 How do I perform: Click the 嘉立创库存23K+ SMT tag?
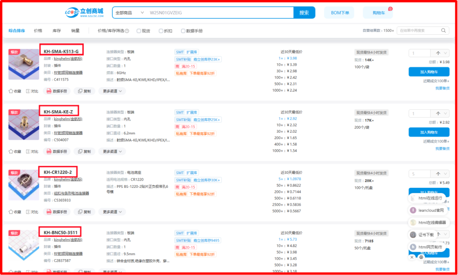tap(207, 59)
